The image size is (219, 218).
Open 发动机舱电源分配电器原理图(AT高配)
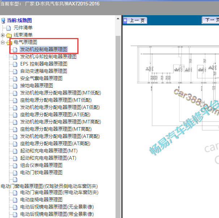point(60,136)
